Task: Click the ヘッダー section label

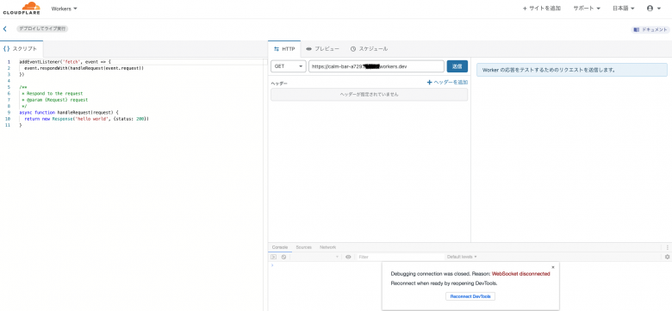Action: tap(279, 83)
